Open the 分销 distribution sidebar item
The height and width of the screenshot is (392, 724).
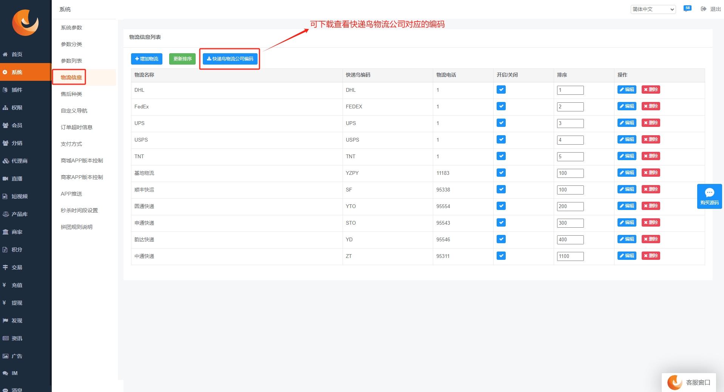click(25, 143)
